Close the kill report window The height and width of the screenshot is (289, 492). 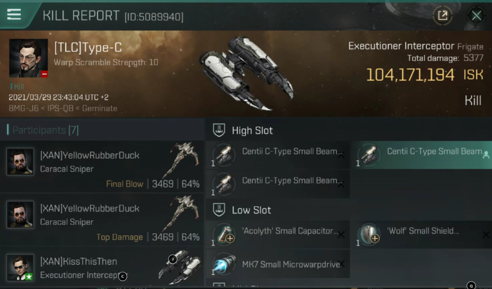tap(476, 16)
